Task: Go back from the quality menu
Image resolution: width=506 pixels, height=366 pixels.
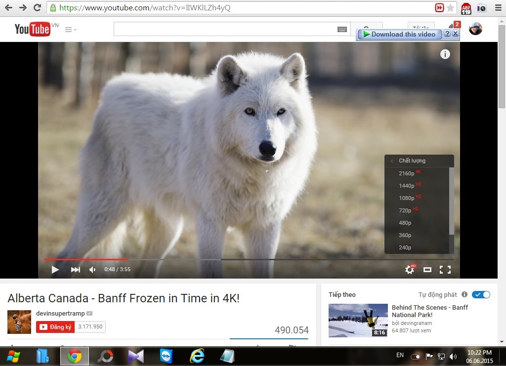Action: pos(392,161)
